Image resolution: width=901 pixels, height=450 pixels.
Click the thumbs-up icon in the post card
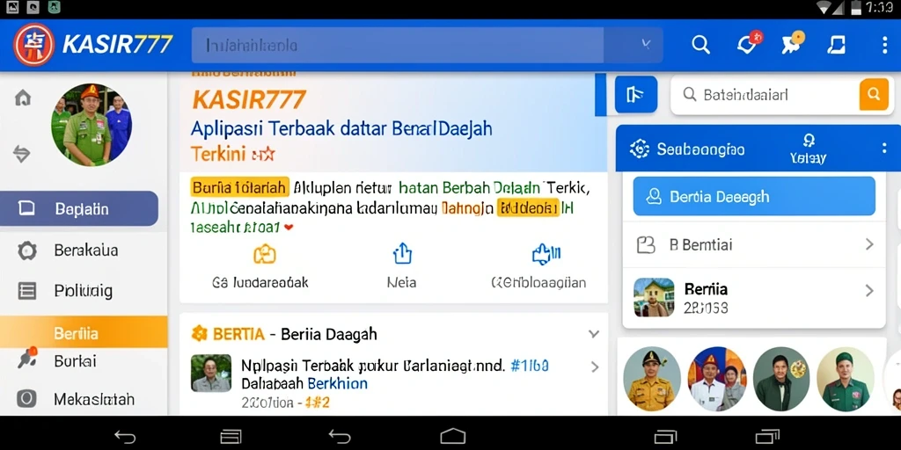[546, 254]
